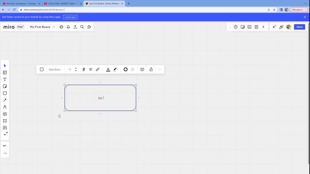Open border color circle option
This screenshot has height=174, width=310.
pos(125,70)
